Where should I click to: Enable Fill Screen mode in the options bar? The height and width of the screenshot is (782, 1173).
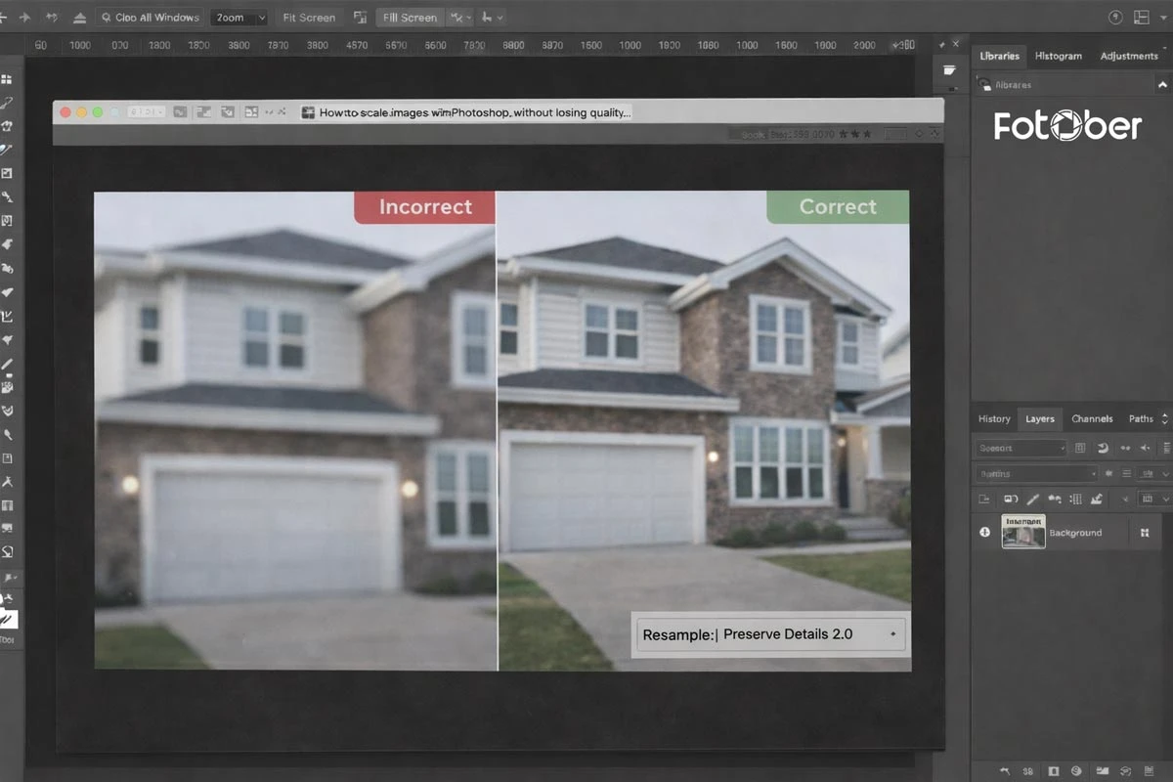point(410,17)
